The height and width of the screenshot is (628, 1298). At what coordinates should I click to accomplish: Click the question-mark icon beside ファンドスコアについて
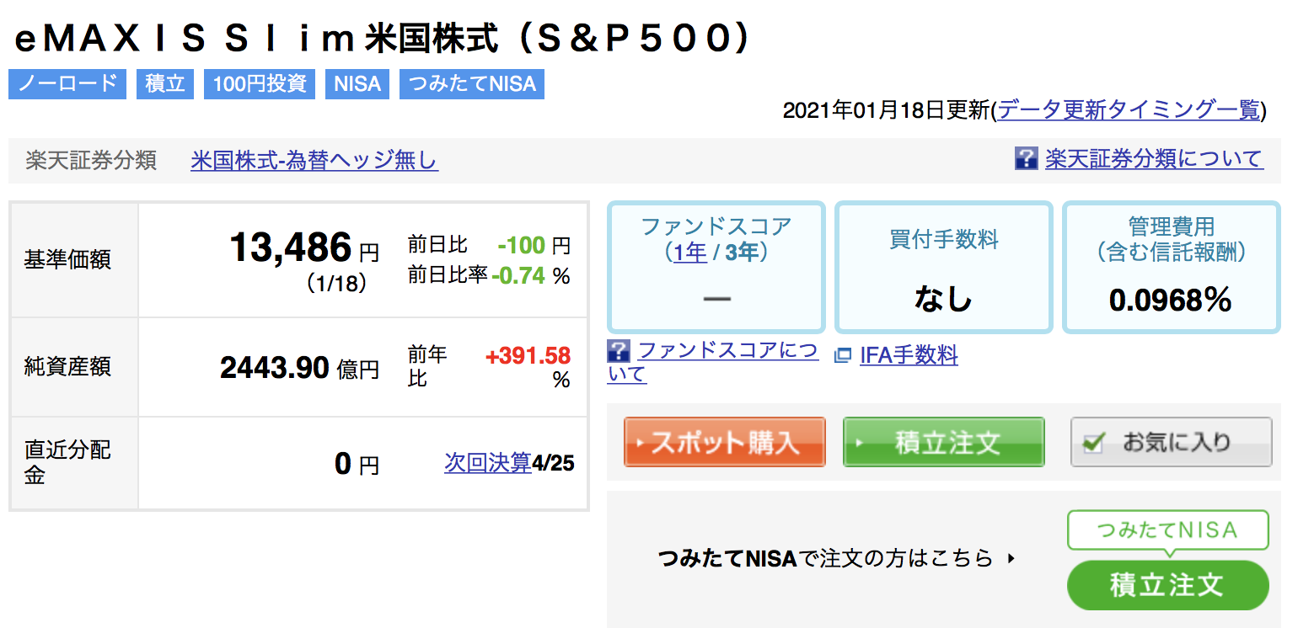coord(619,351)
